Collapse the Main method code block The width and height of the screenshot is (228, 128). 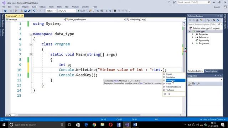click(x=31, y=55)
